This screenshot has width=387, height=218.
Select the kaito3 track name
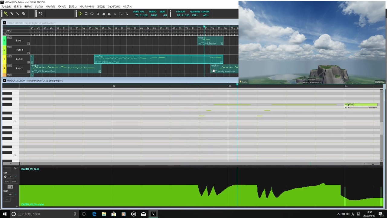19,59
